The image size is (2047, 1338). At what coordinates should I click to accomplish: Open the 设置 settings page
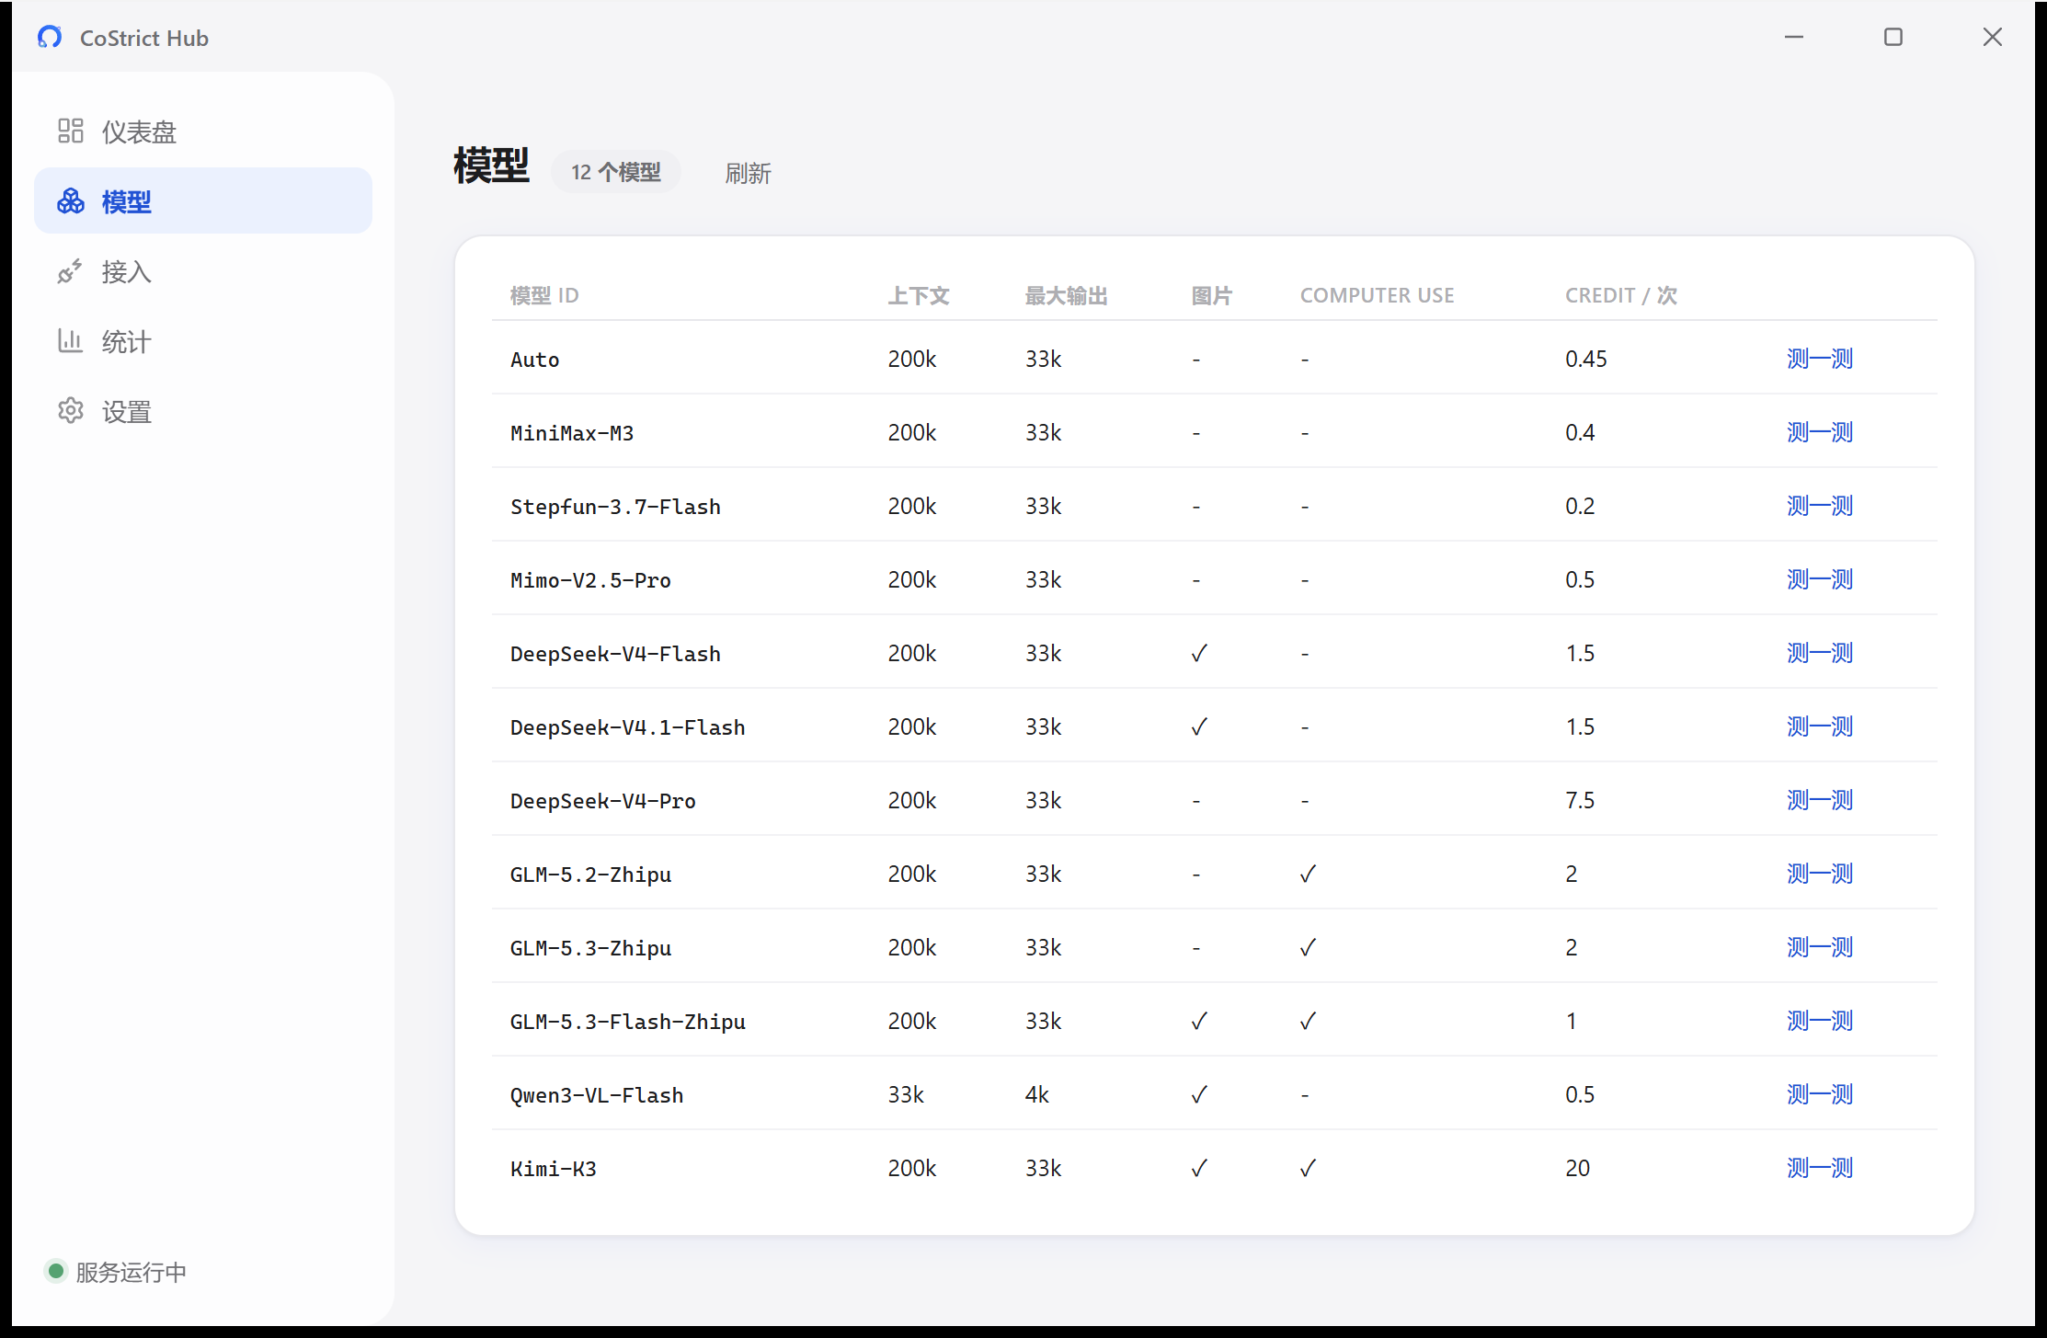[x=203, y=411]
